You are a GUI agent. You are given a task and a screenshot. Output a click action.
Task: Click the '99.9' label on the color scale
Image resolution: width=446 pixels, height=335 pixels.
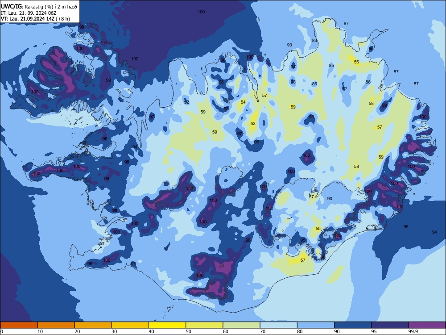point(413,331)
